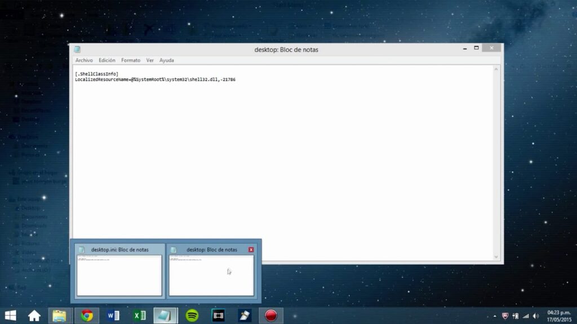Open Spotify from the taskbar
Screen dimensions: 577x324
point(192,316)
